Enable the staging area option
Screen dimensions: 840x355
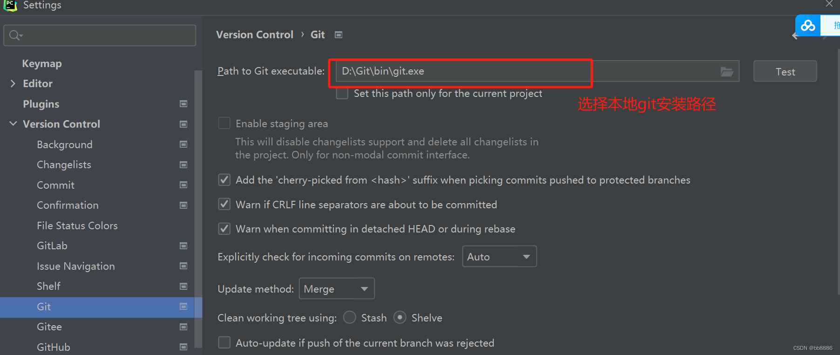click(224, 123)
